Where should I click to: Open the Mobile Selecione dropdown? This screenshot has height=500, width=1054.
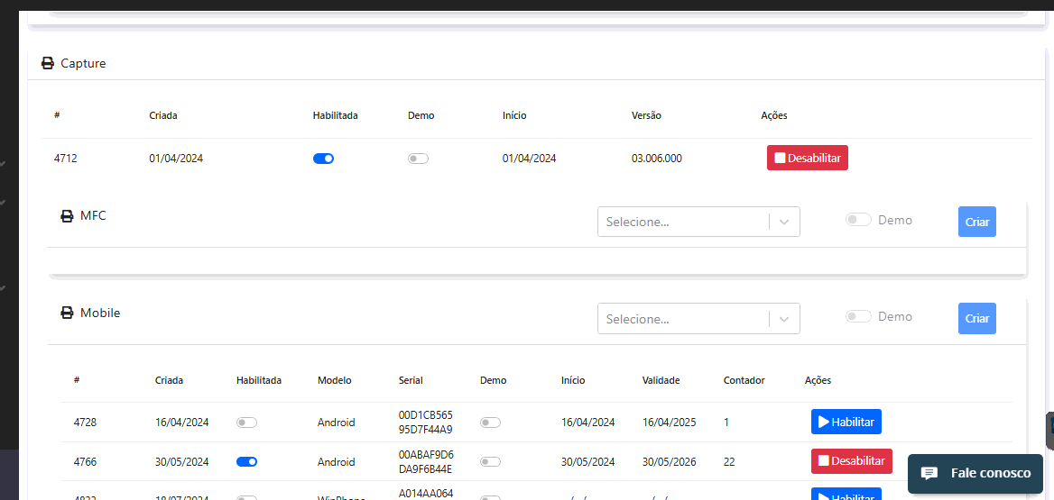[683, 319]
